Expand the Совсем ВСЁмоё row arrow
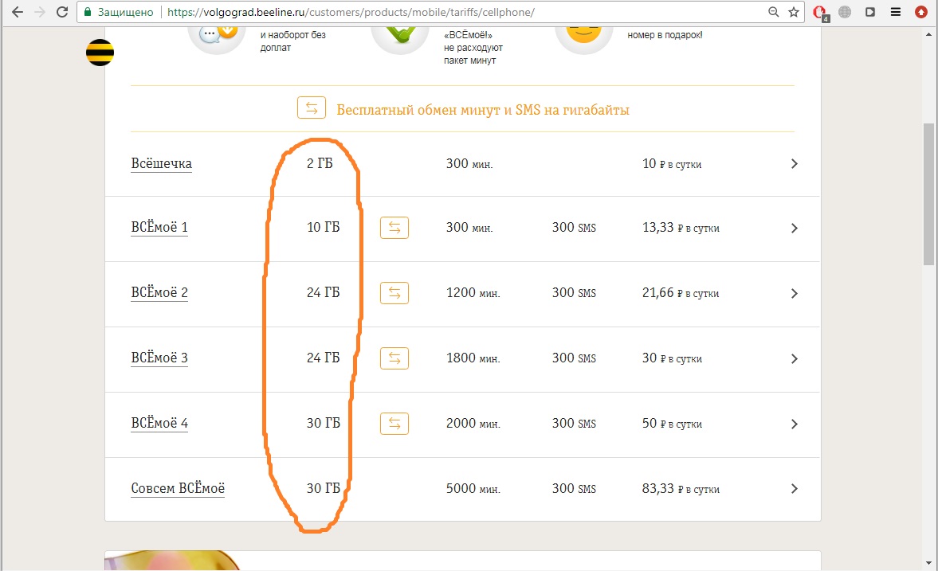The height and width of the screenshot is (571, 938). [795, 488]
